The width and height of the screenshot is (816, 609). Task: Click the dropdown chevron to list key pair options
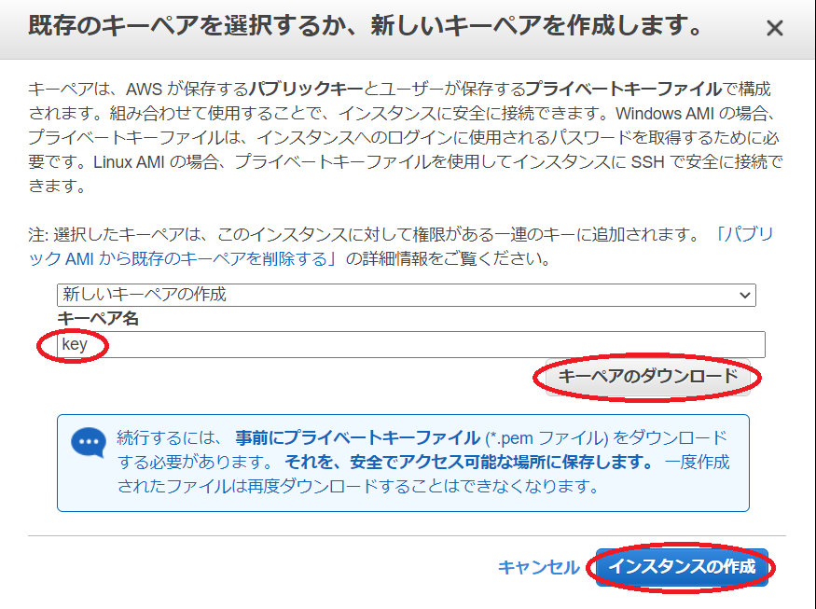click(x=745, y=296)
